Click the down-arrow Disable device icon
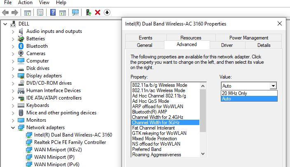 (107, 12)
